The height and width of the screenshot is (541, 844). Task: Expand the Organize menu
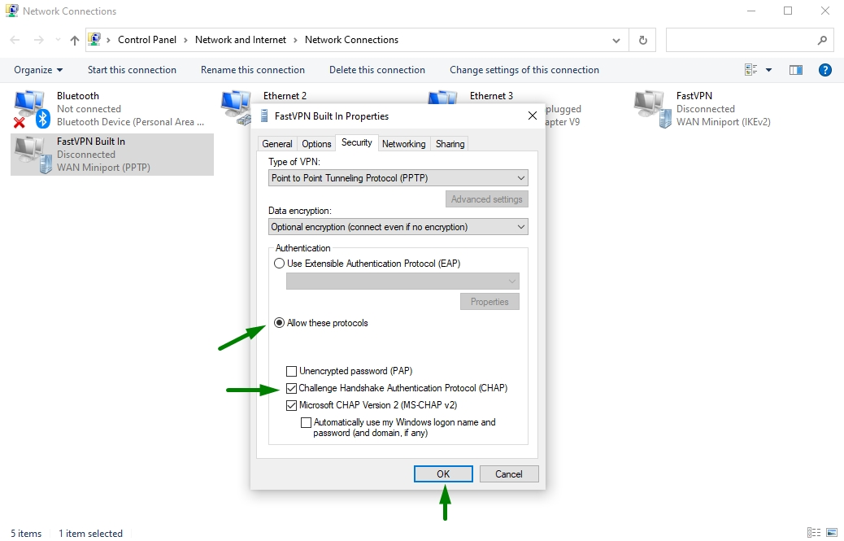point(38,70)
